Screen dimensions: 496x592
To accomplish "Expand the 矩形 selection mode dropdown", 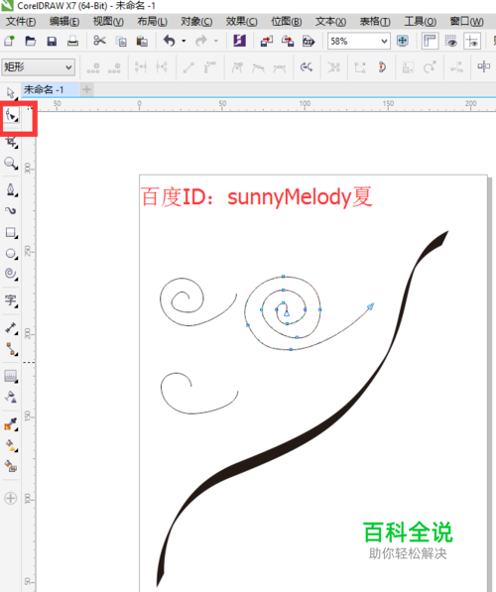I will [38, 67].
